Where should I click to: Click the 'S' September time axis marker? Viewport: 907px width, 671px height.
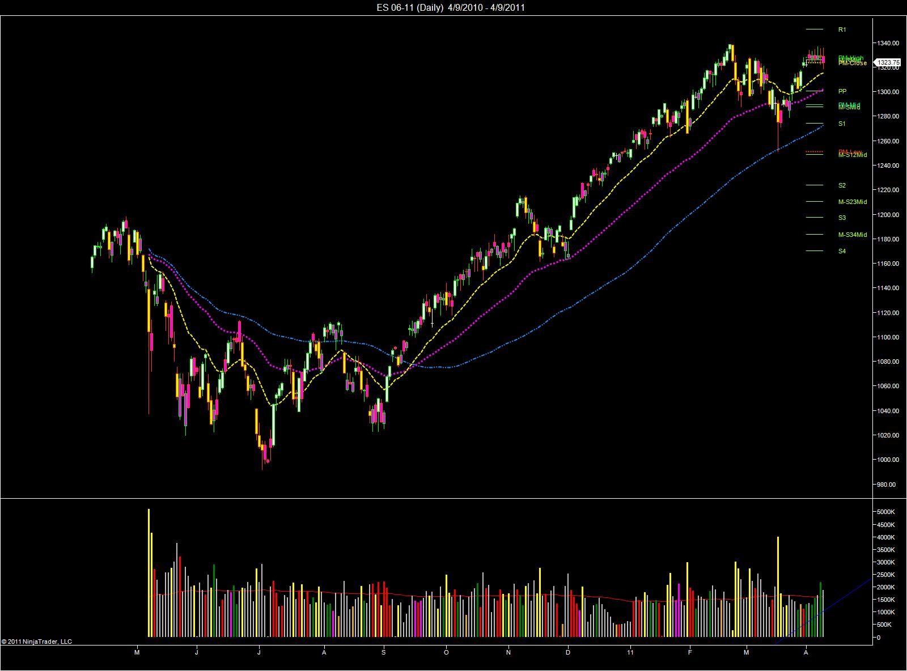(384, 653)
